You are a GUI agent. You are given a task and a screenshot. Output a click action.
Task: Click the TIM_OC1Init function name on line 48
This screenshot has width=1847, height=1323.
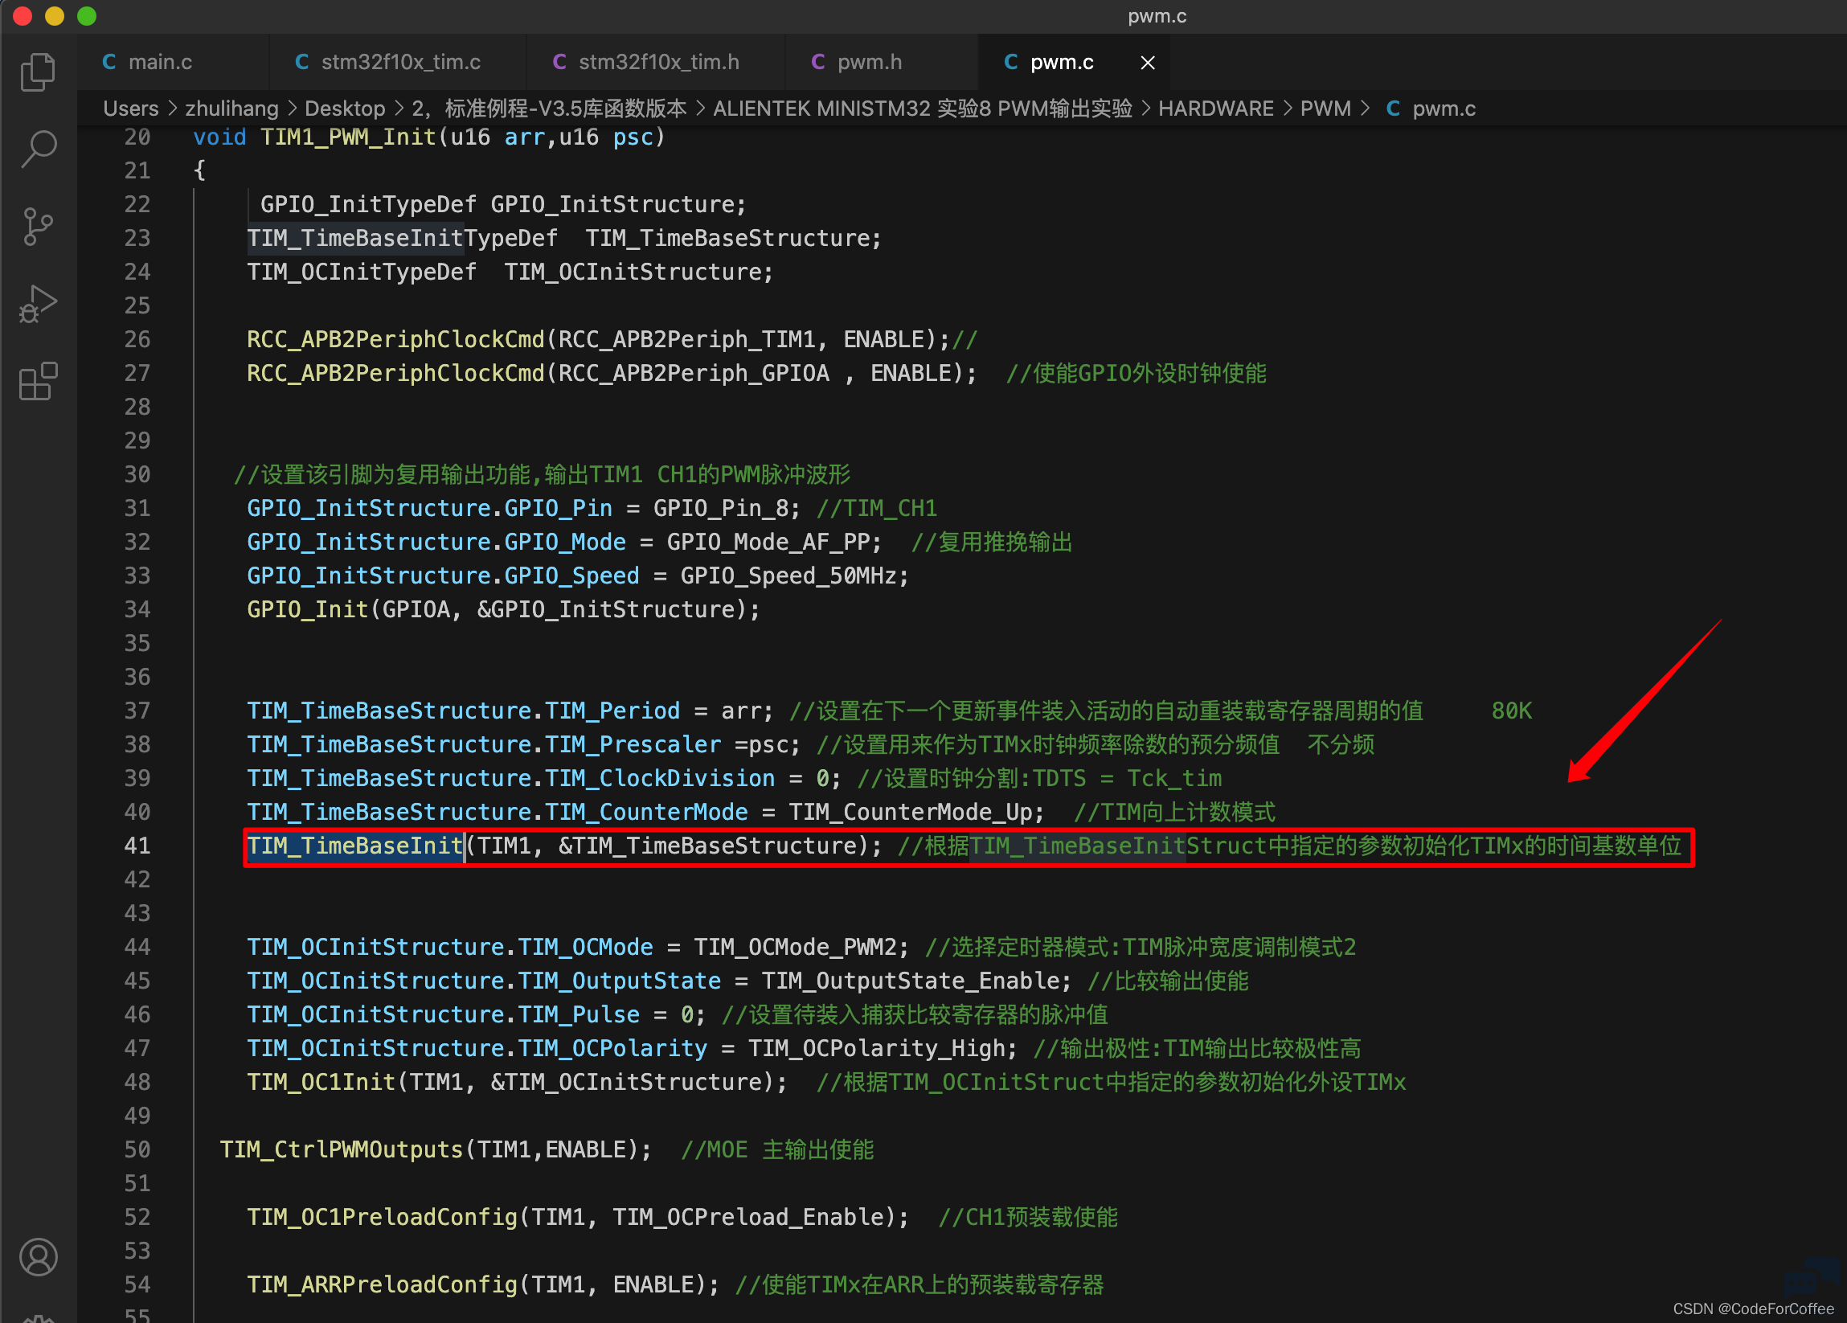321,1082
